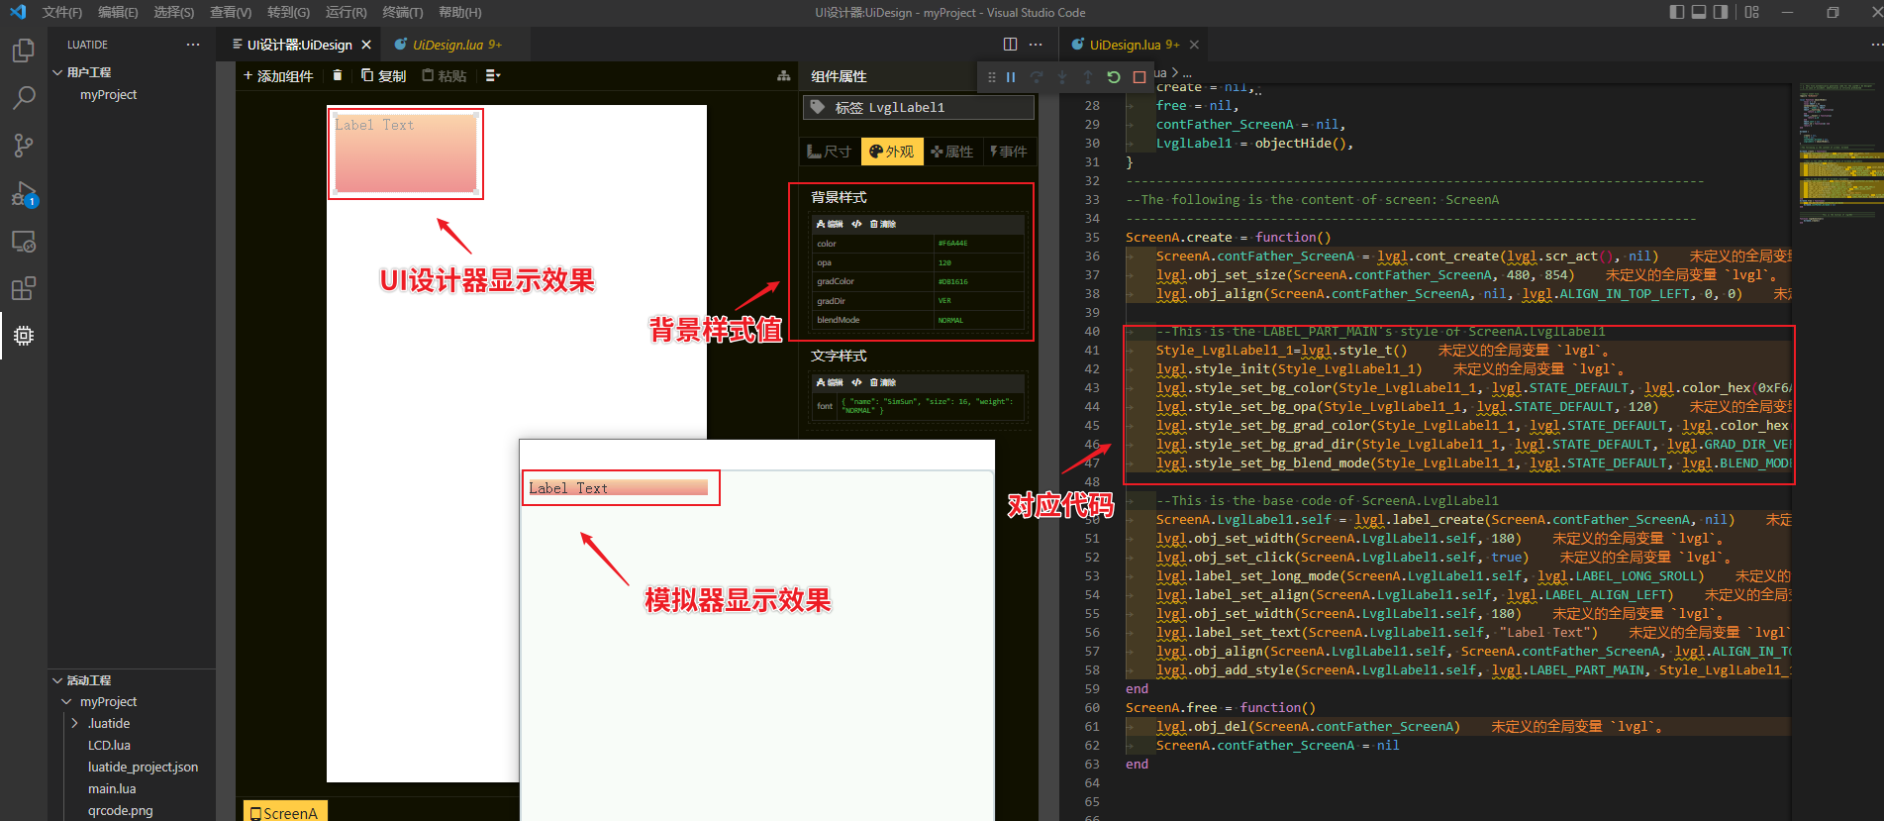This screenshot has width=1884, height=821.
Task: Open the Explorer view in the activity bar
Action: (24, 51)
